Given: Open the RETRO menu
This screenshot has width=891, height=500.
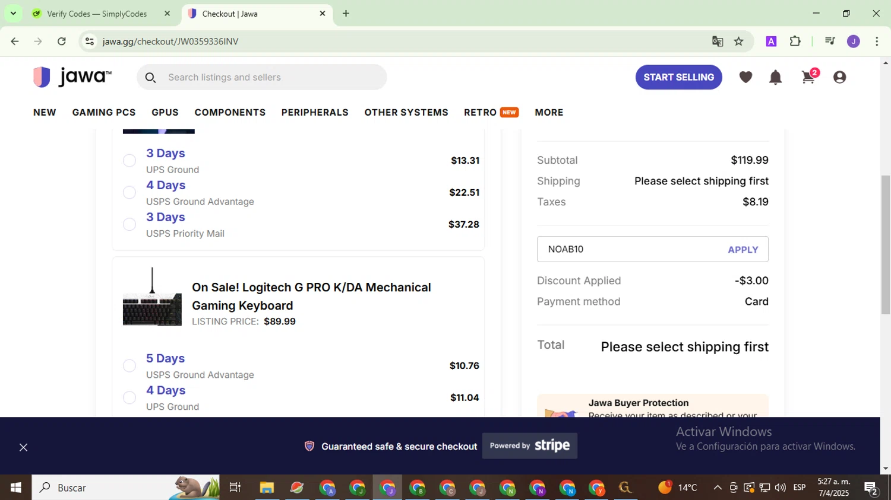Looking at the screenshot, I should (x=491, y=112).
